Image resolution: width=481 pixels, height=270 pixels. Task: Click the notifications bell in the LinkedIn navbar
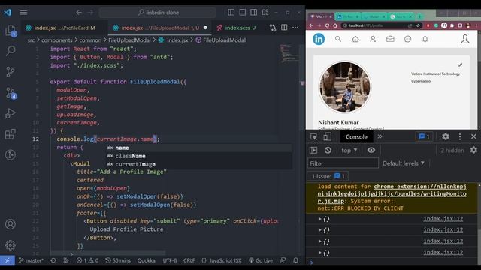tap(425, 39)
